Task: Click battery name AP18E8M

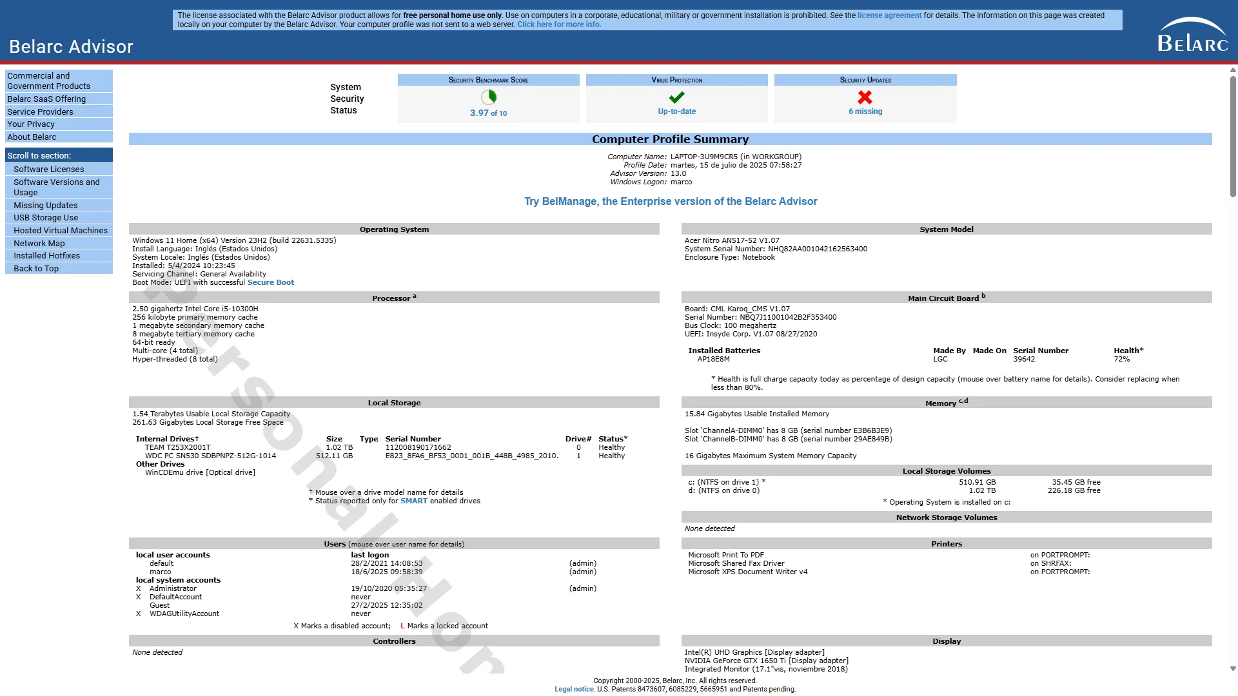Action: pyautogui.click(x=713, y=359)
